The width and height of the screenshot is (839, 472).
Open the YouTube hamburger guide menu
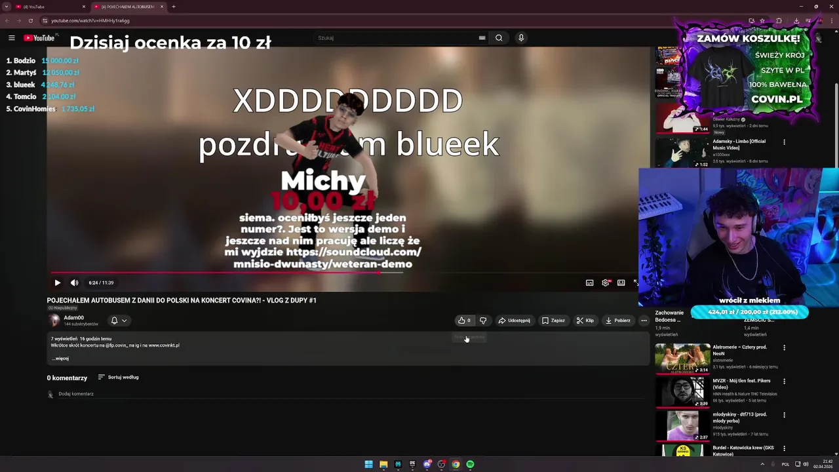click(11, 38)
